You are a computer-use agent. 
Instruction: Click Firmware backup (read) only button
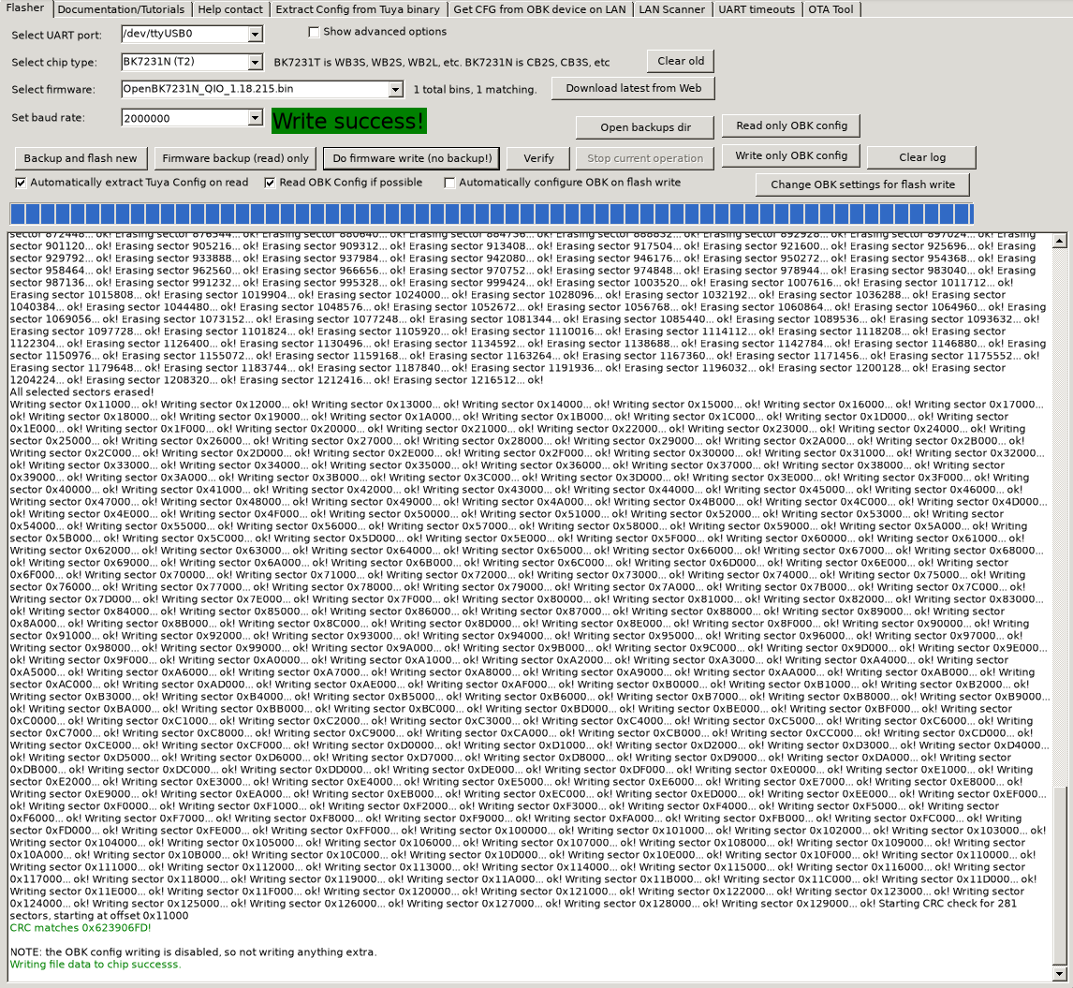[x=235, y=158]
